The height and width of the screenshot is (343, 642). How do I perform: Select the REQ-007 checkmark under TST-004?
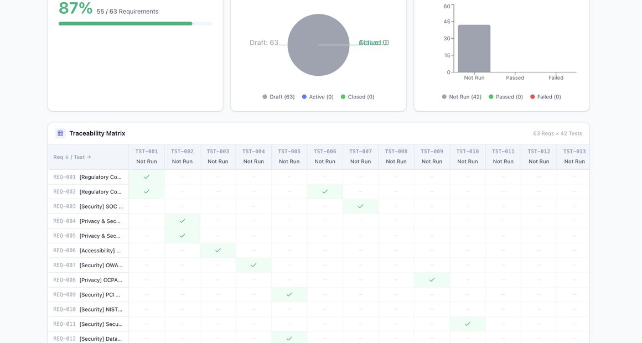253,265
